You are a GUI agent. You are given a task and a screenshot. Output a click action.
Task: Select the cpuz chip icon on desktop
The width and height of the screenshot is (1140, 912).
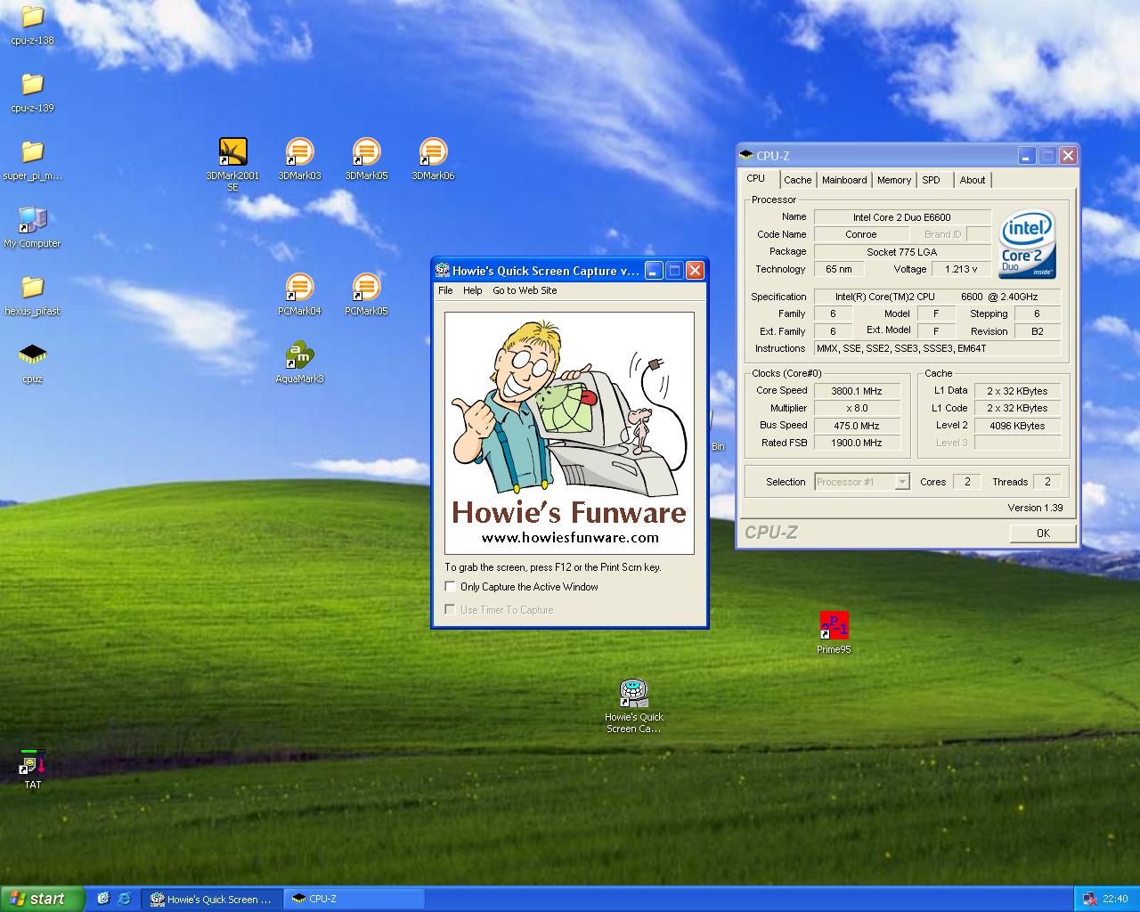pyautogui.click(x=32, y=355)
